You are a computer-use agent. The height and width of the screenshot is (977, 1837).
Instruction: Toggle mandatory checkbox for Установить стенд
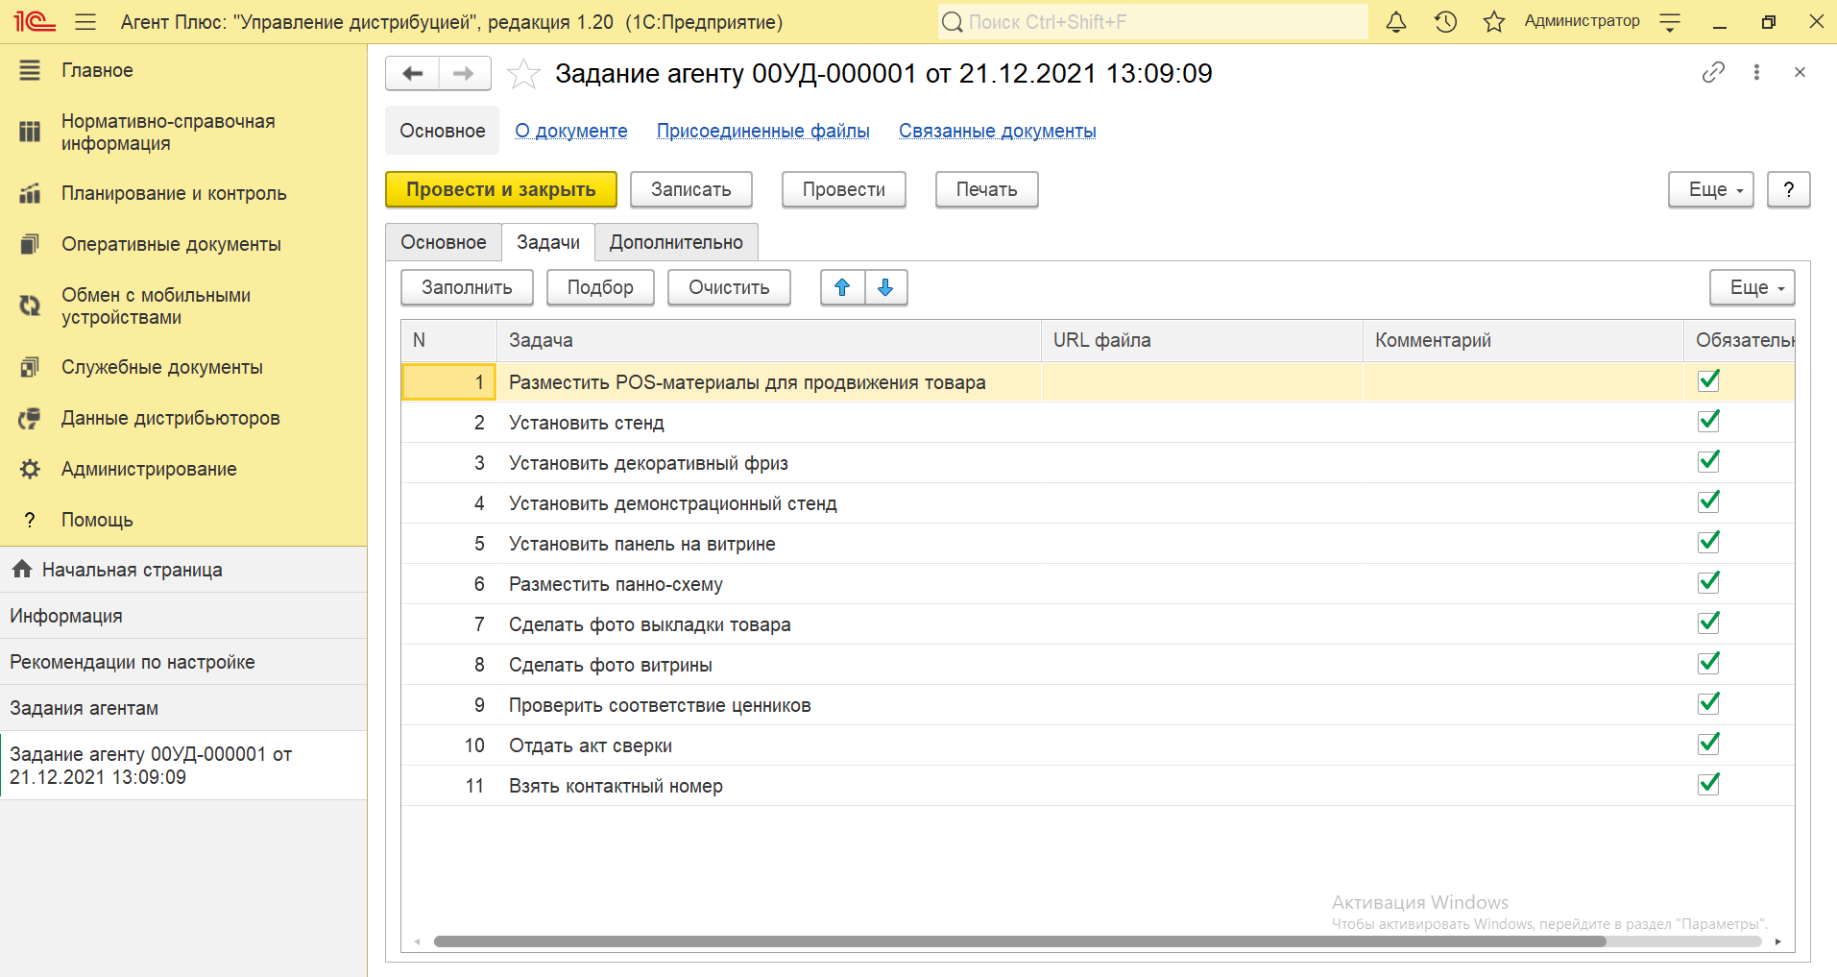click(1708, 422)
